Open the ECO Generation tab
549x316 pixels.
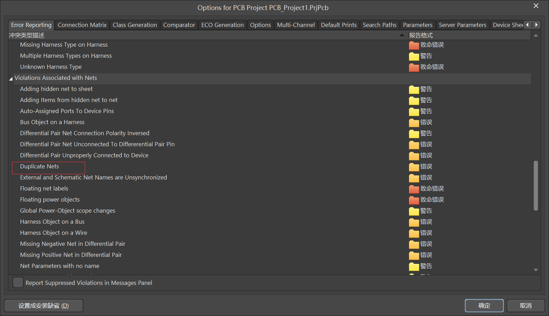[x=222, y=25]
